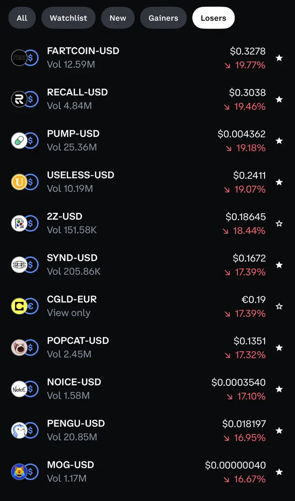Tap the PENGU-USD price $0.018197
The width and height of the screenshot is (295, 501).
pyautogui.click(x=244, y=424)
